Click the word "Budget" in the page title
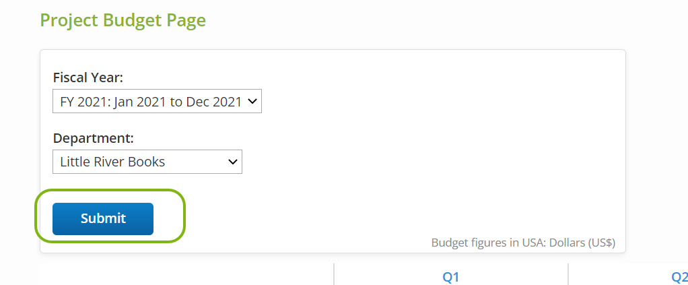The width and height of the screenshot is (688, 285). [x=128, y=20]
